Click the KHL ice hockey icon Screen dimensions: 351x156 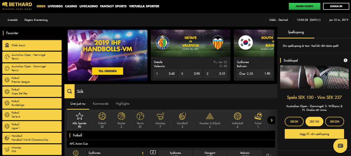click(x=7, y=150)
